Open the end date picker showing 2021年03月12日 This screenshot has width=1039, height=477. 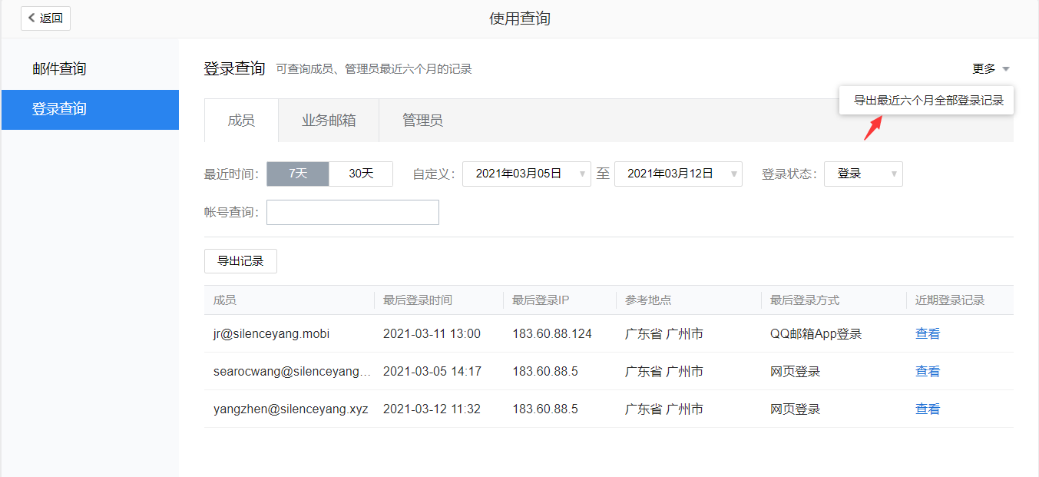tap(677, 174)
